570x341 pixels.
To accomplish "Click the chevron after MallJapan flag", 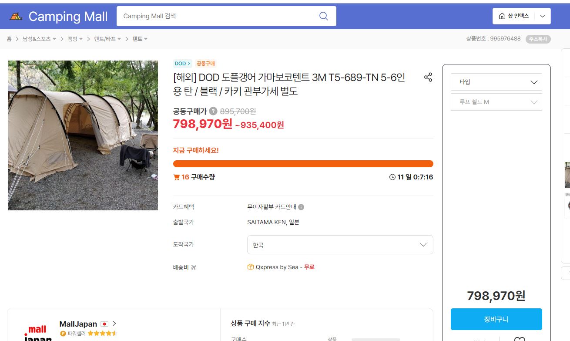I will tap(114, 324).
